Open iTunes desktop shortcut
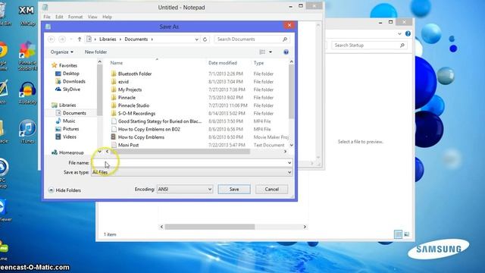 click(27, 131)
